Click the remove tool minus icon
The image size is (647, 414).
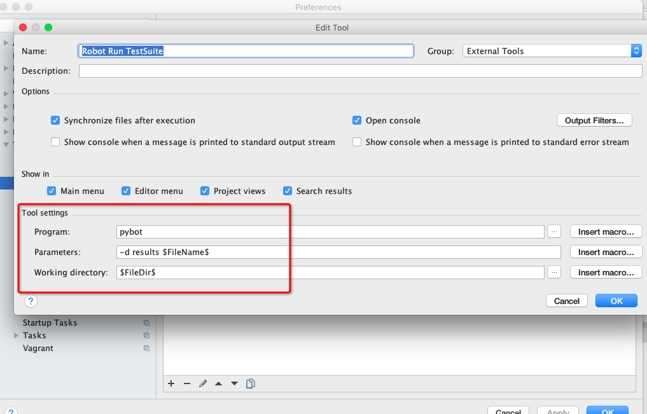[x=187, y=383]
